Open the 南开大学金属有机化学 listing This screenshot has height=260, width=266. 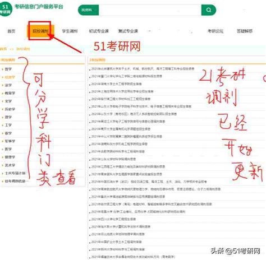[121, 129]
